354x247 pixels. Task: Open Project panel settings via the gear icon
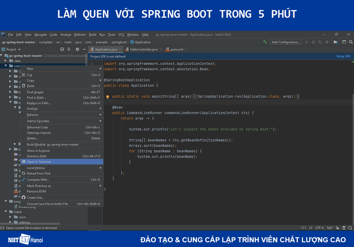(x=77, y=49)
